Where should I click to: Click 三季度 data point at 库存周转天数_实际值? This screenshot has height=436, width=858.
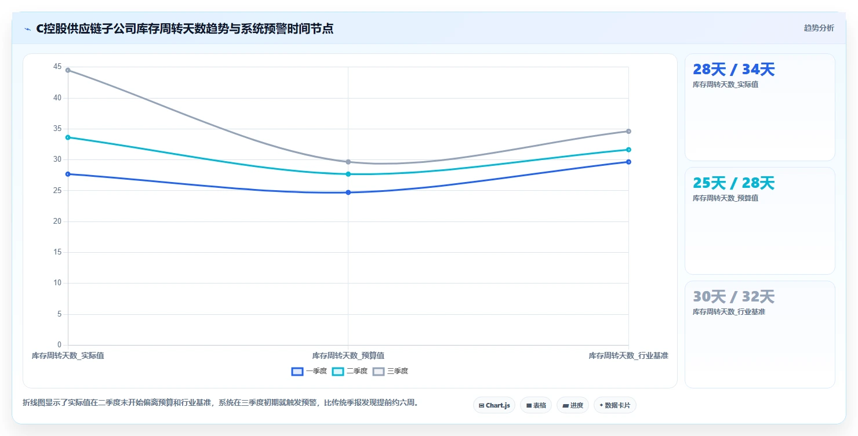click(68, 70)
